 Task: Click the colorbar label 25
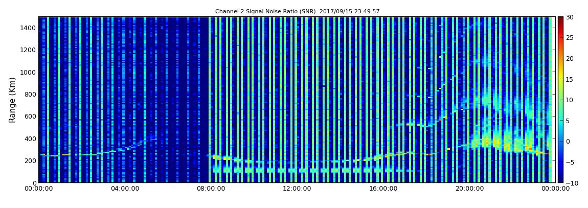[x=570, y=38]
